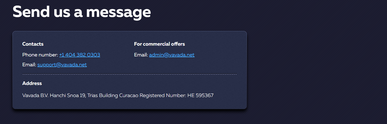Viewport: 387px width, 124px height.
Task: Click the "Vavada B.V." company name text
Action: pos(35,96)
